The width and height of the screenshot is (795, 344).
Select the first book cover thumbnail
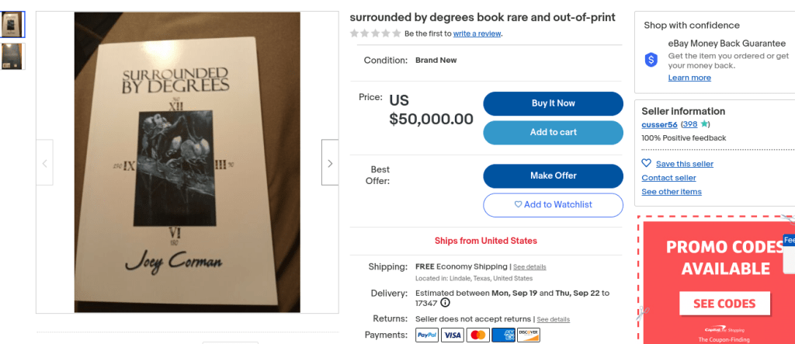12,25
